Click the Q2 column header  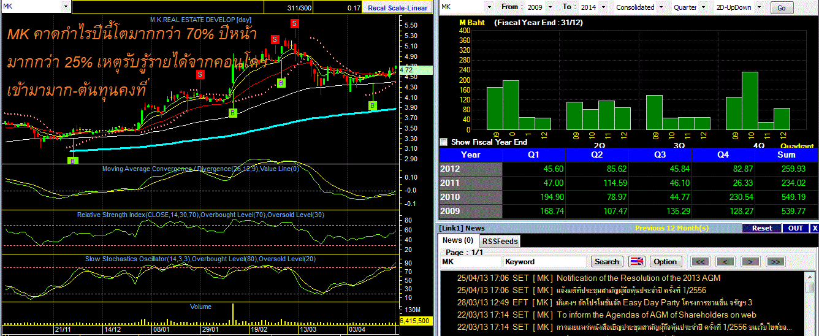596,155
